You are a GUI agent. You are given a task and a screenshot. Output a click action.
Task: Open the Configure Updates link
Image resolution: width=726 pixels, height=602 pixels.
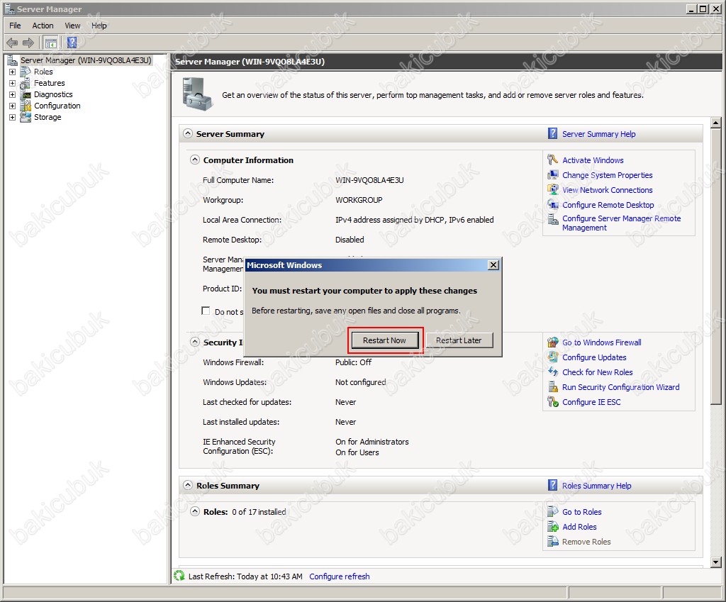[594, 357]
